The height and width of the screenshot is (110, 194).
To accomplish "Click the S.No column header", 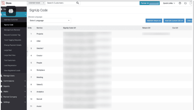I will click(x=30, y=28).
